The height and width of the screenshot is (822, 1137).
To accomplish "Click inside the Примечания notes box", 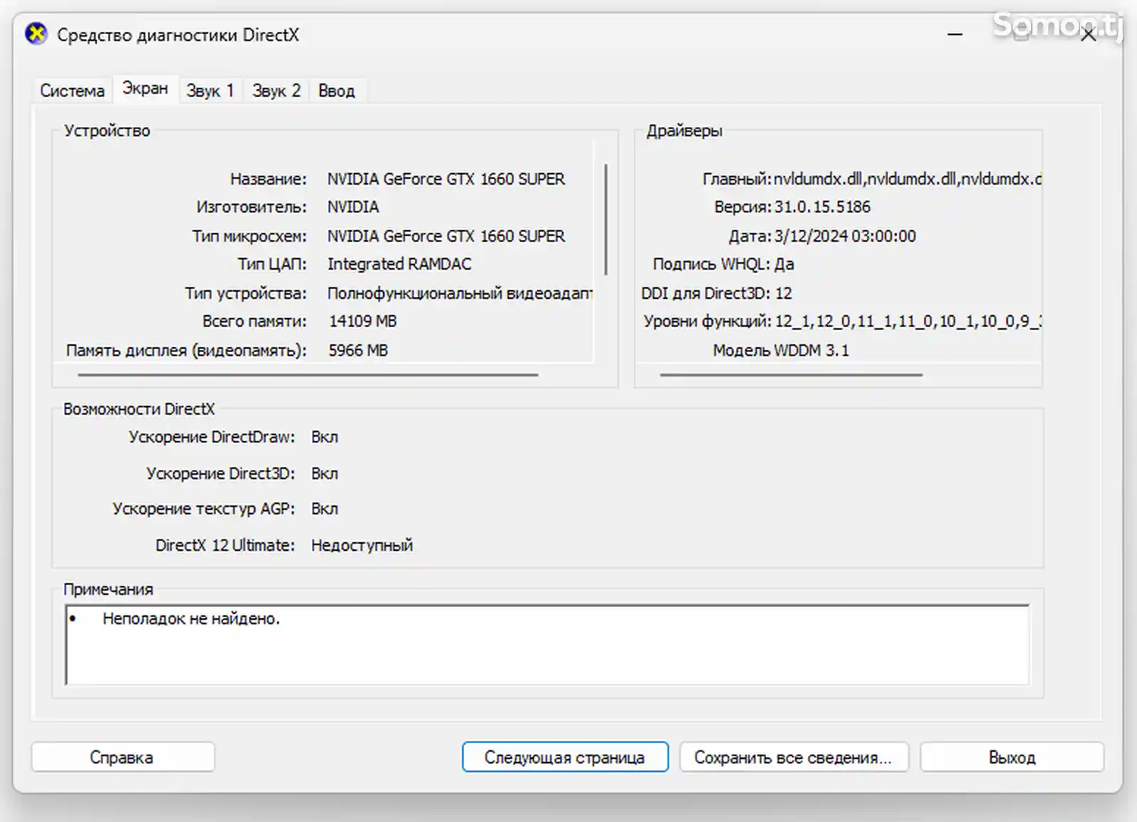I will click(547, 645).
